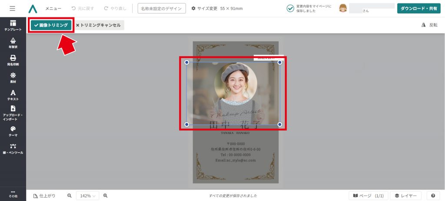Select the 宛名印刷 address printing icon
The width and height of the screenshot is (445, 201).
coord(13,60)
